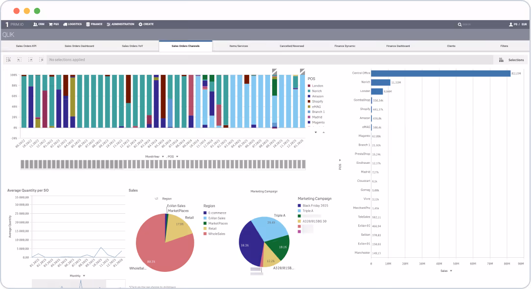This screenshot has height=289, width=531.
Task: Open the P&S menu
Action: point(54,24)
